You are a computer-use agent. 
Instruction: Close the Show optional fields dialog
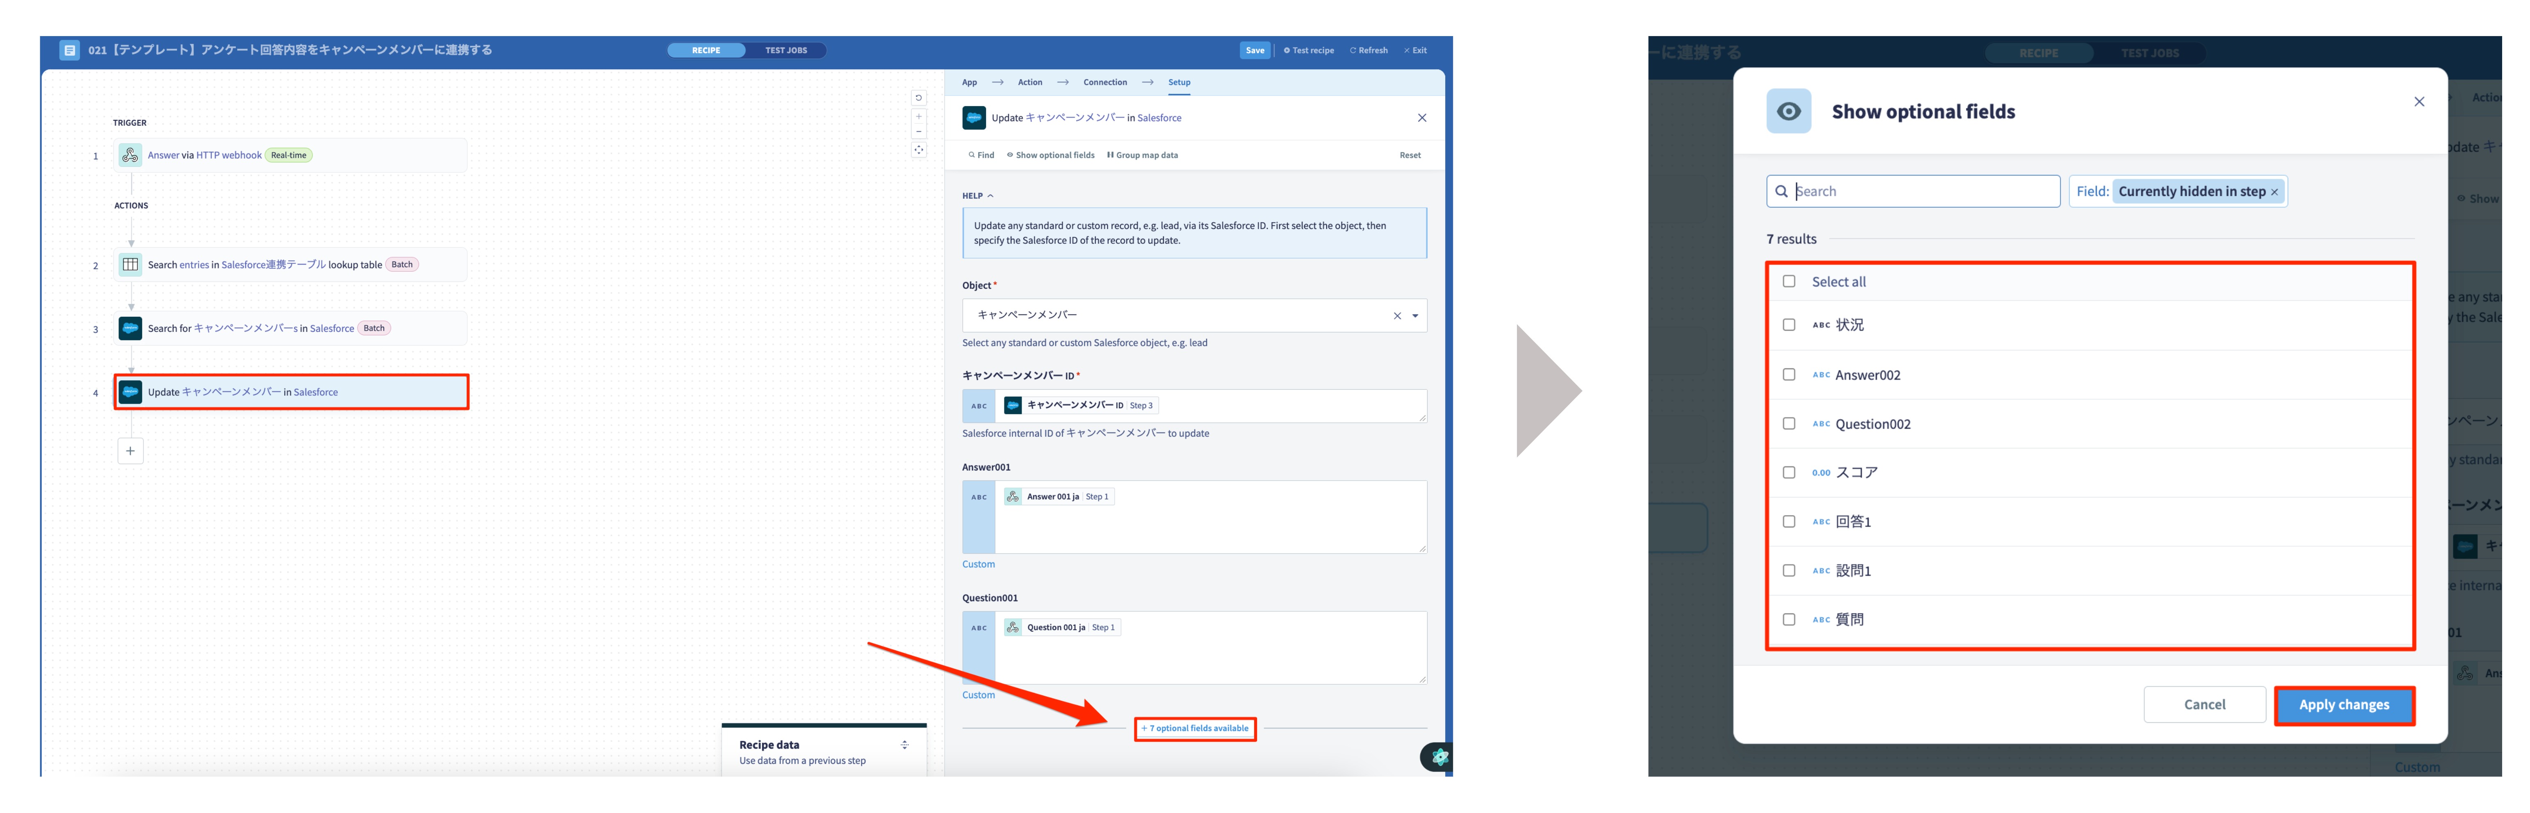2418,102
